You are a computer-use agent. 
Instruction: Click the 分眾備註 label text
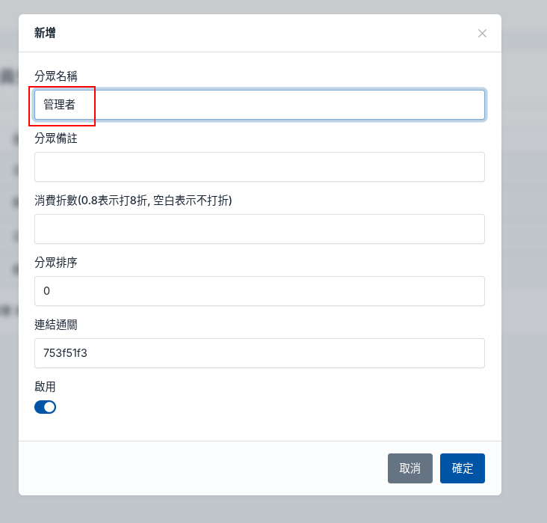56,138
